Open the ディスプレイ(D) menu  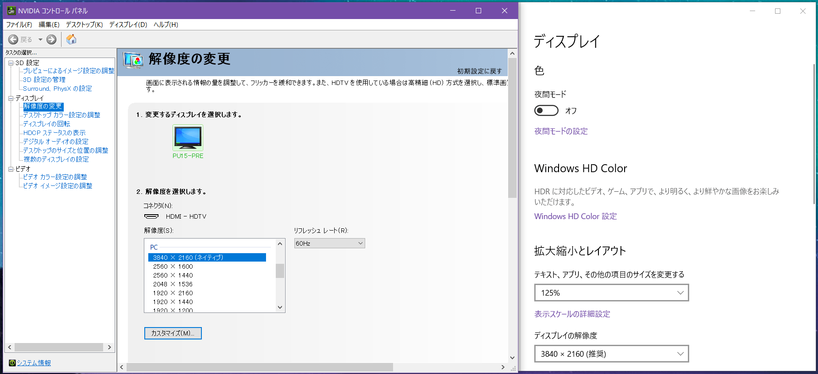point(128,25)
